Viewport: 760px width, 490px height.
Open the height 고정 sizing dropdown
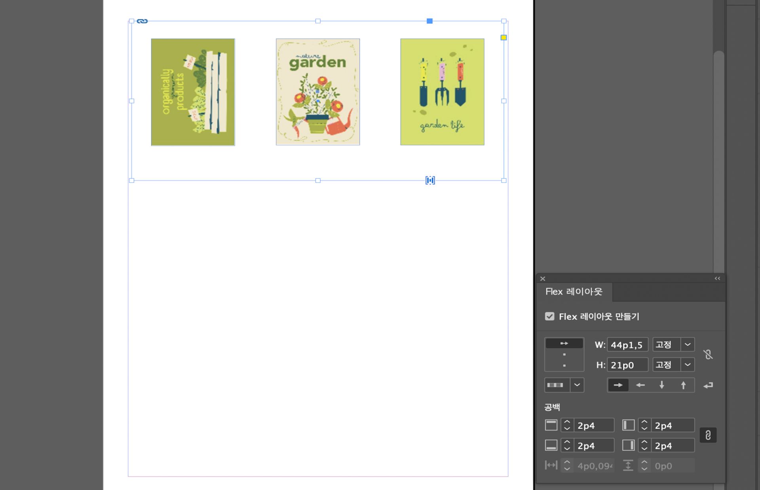pyautogui.click(x=688, y=365)
